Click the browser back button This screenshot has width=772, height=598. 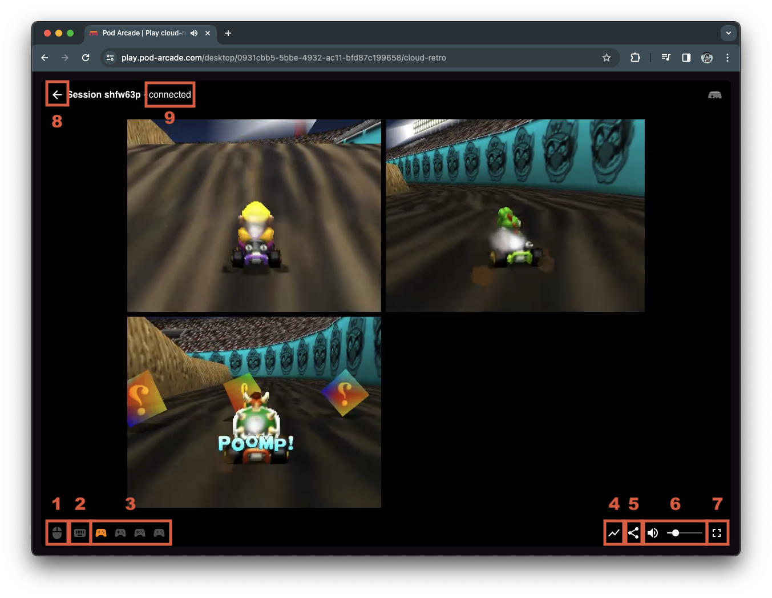coord(45,58)
